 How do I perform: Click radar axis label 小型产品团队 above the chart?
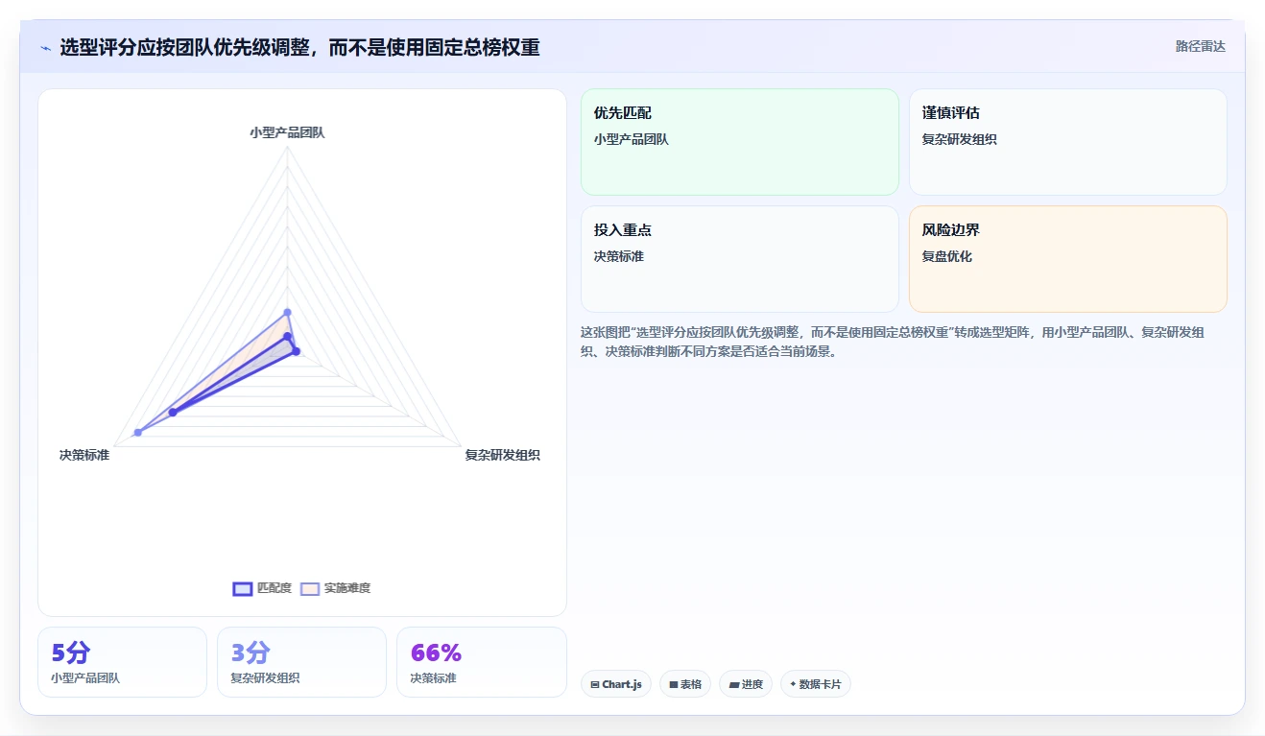coord(287,132)
